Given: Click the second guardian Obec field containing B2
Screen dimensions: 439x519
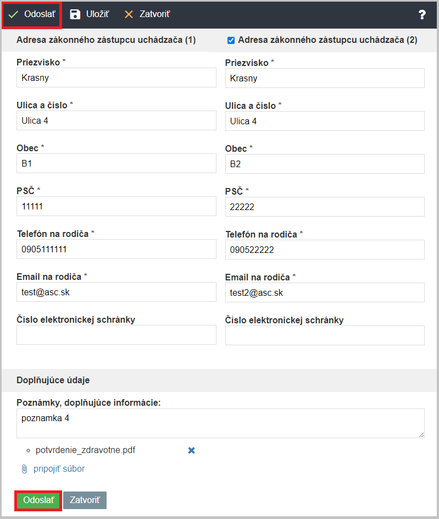Looking at the screenshot, I should click(x=325, y=164).
